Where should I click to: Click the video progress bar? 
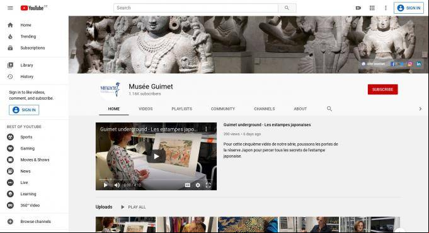click(156, 180)
